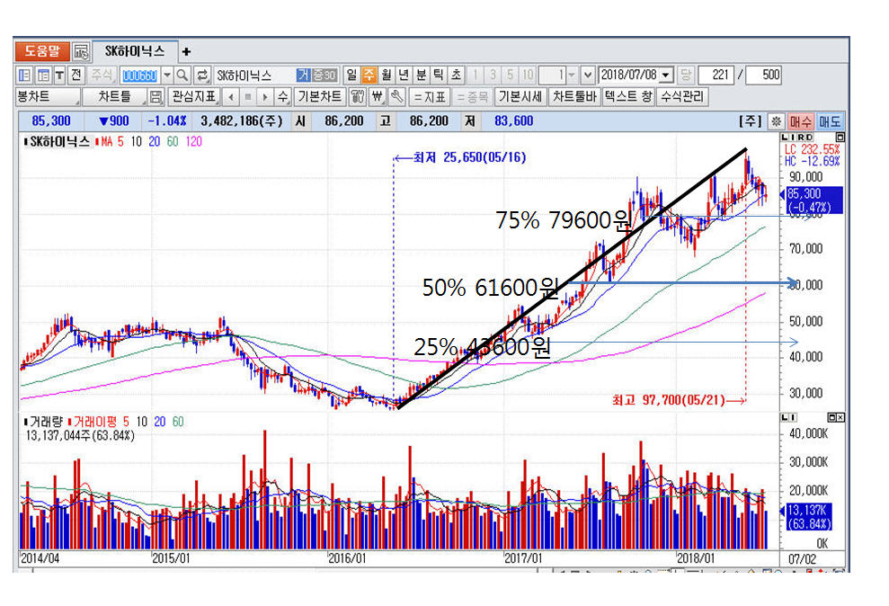
Task: Select the 월 monthly period toggle
Action: pos(386,76)
